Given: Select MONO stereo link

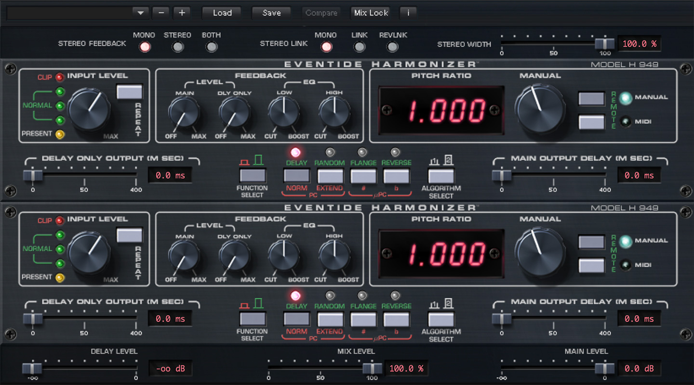Looking at the screenshot, I should point(326,47).
